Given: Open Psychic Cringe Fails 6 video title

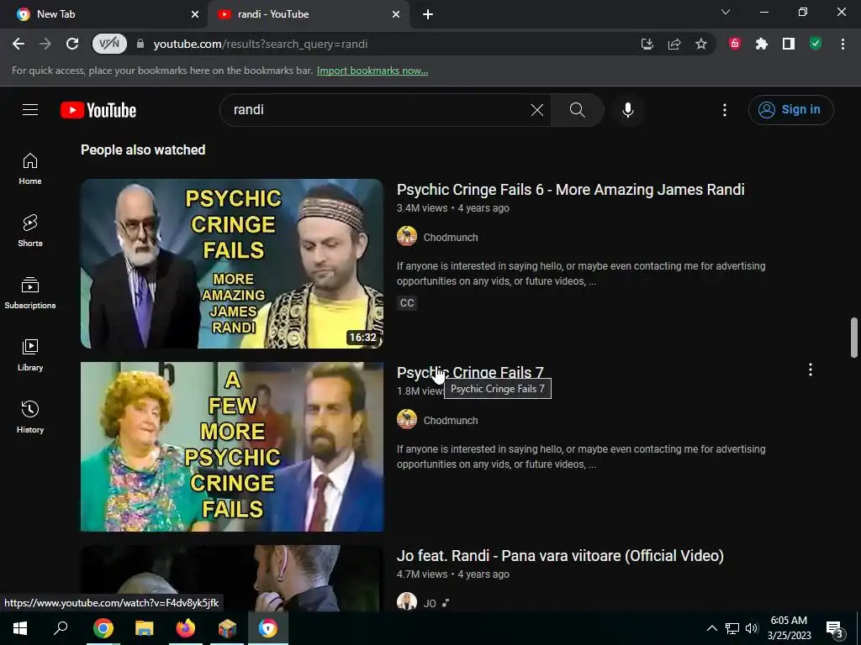Looking at the screenshot, I should [x=571, y=190].
